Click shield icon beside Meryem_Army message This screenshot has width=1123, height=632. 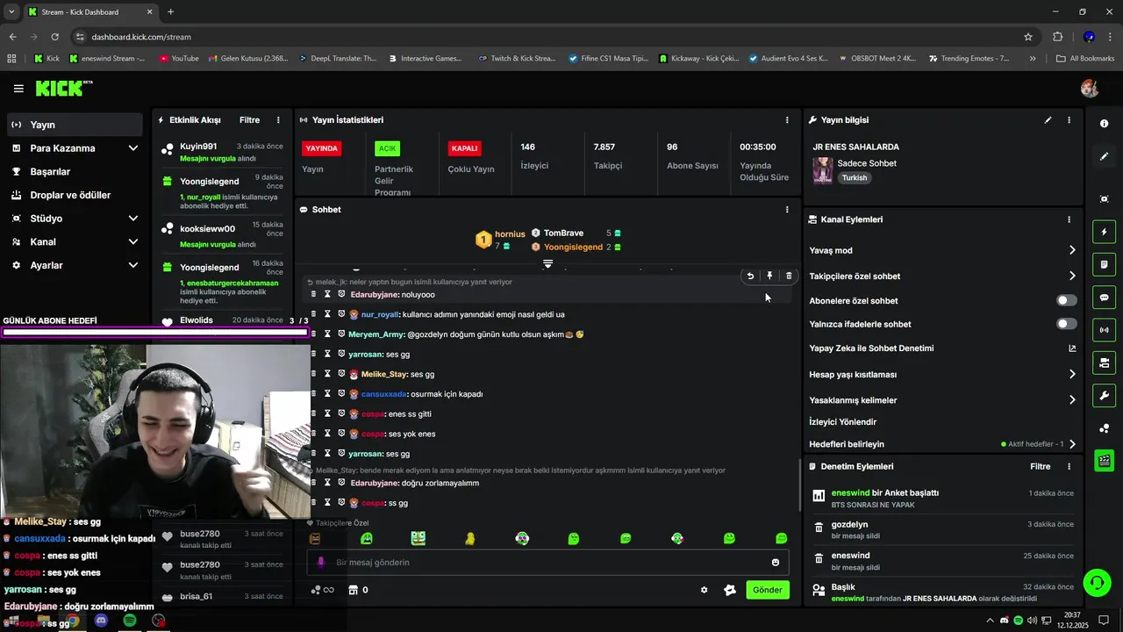(341, 334)
